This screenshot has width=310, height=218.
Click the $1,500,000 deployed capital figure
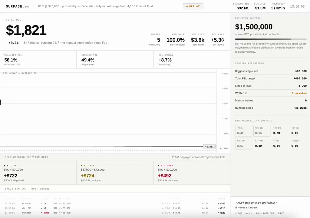coord(254,27)
